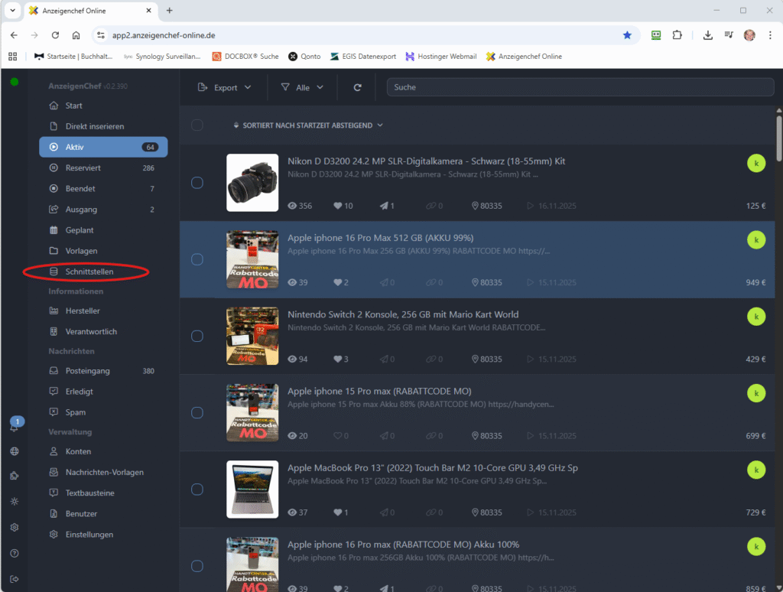Click the sun brightness theme icon
This screenshot has height=592, width=783.
click(14, 501)
